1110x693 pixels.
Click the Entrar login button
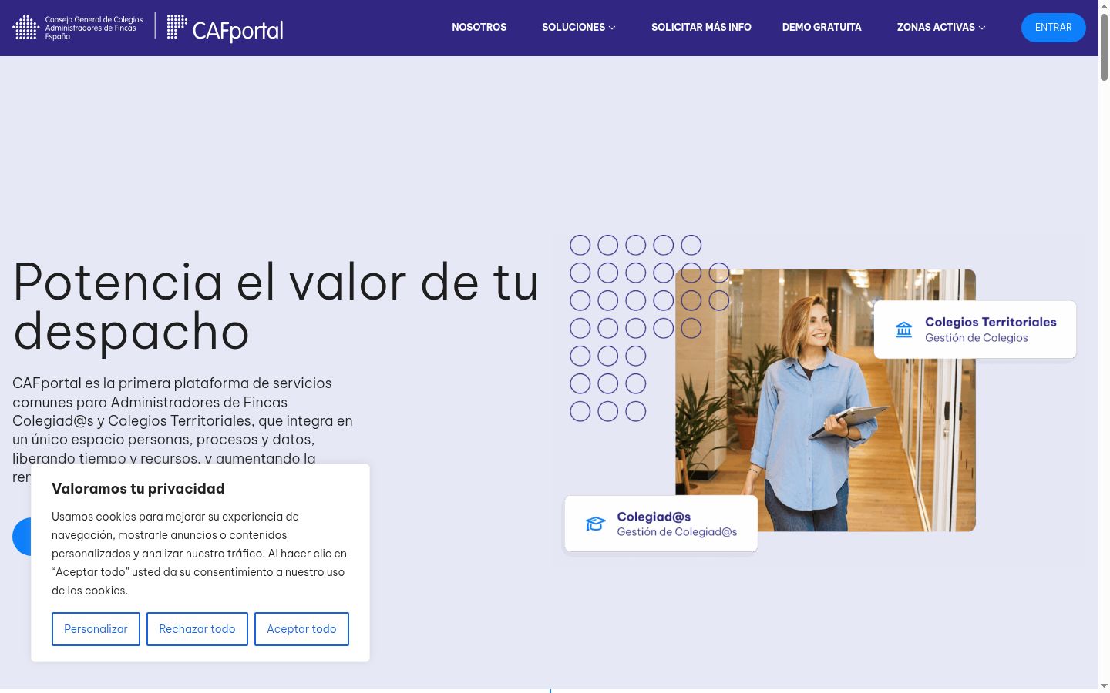coord(1054,28)
